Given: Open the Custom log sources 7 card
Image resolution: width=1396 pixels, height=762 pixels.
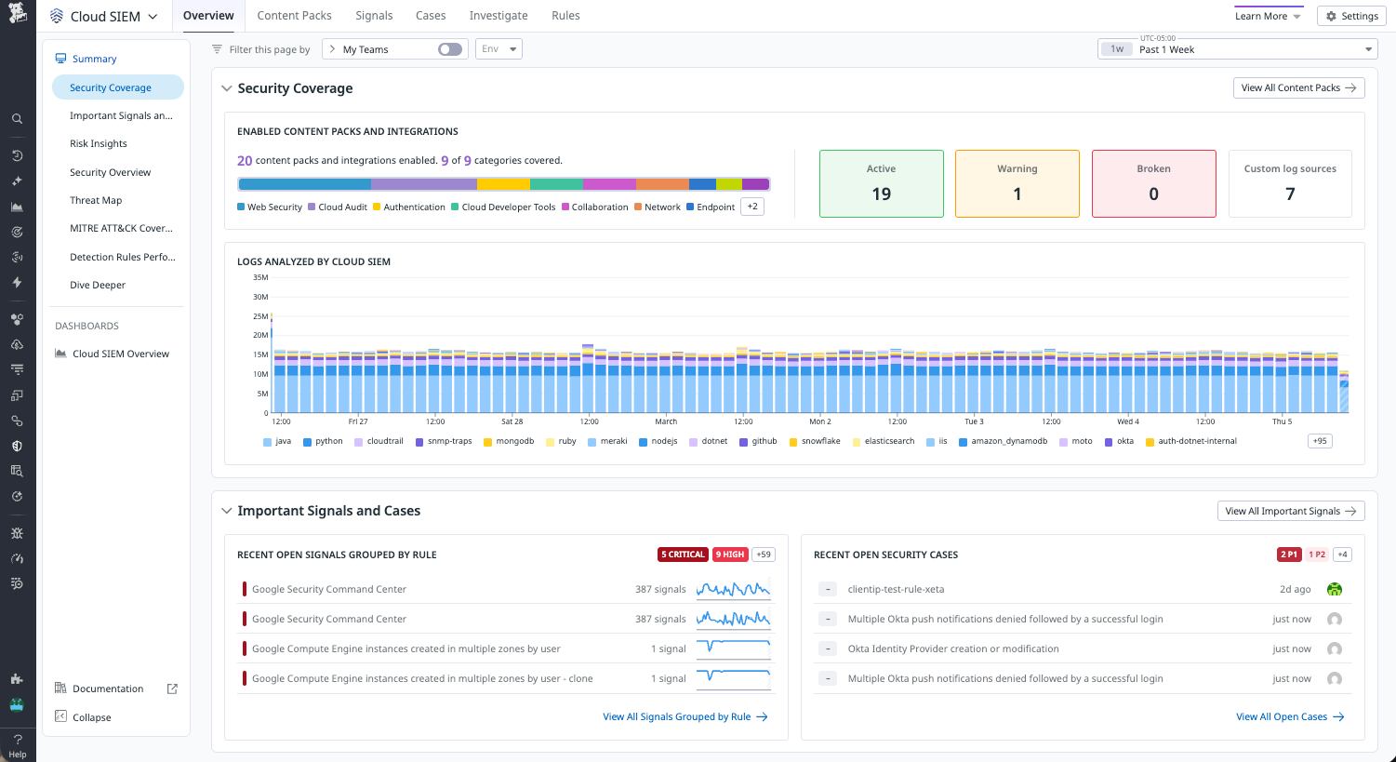Looking at the screenshot, I should pos(1290,183).
